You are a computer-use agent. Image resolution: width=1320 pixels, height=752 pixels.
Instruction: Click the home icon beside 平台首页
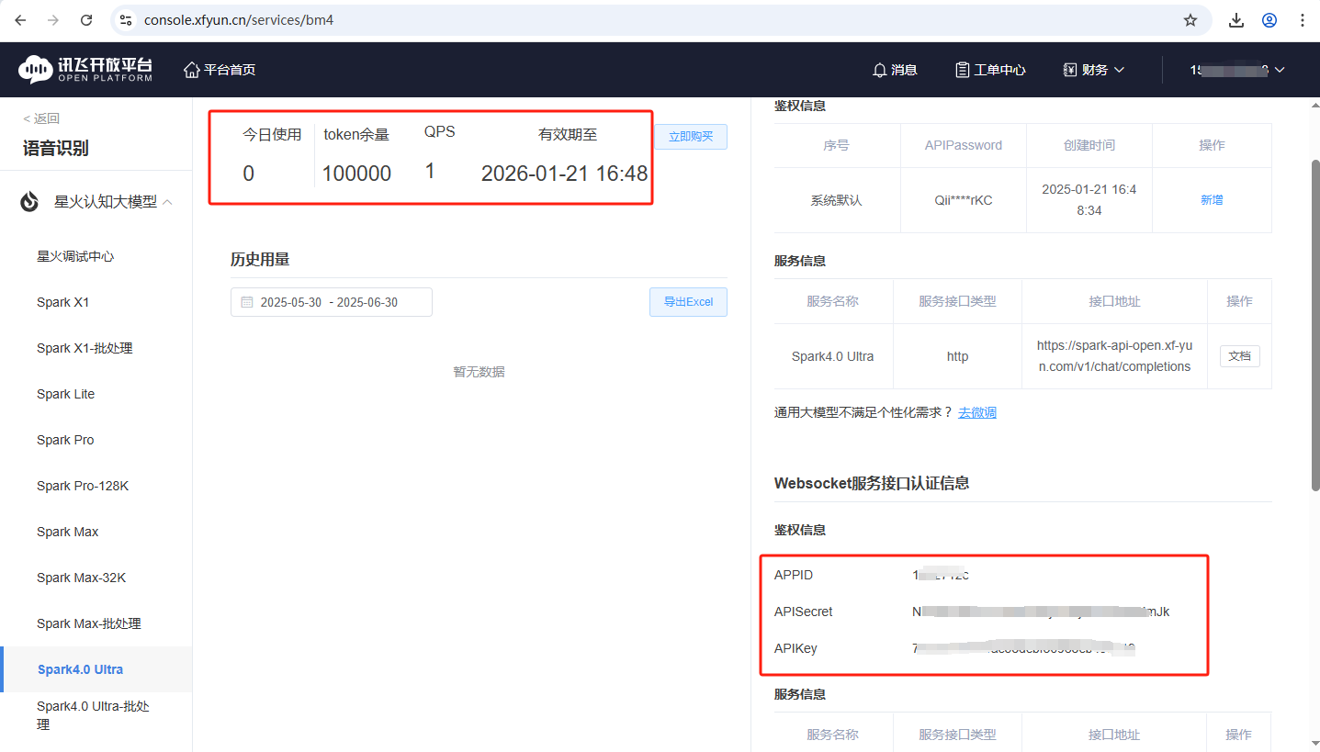(191, 70)
